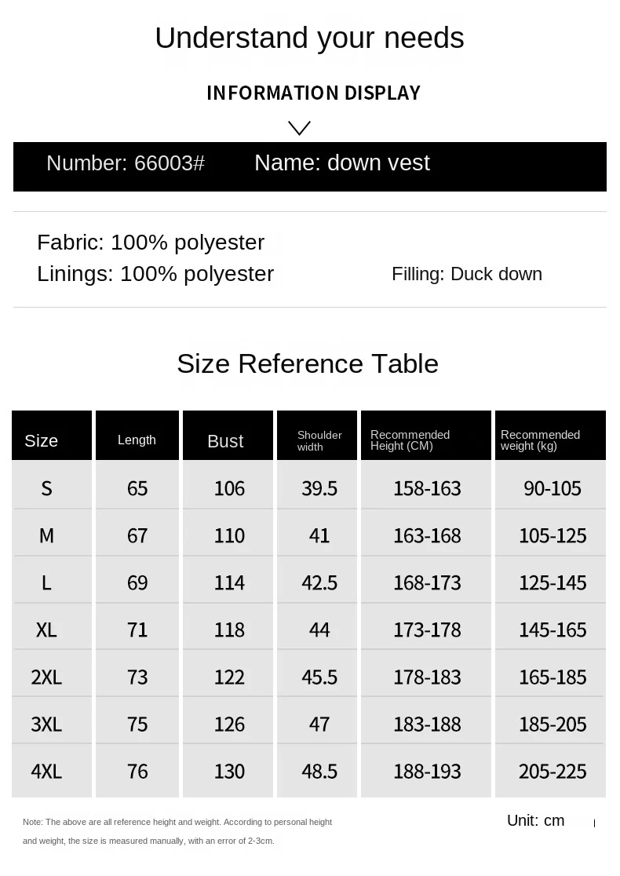
Task: Click the Recommended weight (kg) header
Action: pyautogui.click(x=540, y=440)
